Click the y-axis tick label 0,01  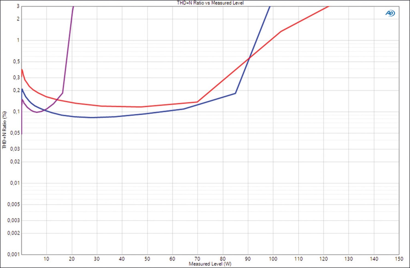pos(15,183)
